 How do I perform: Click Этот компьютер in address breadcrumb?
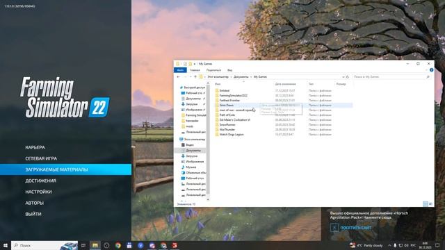coord(218,77)
